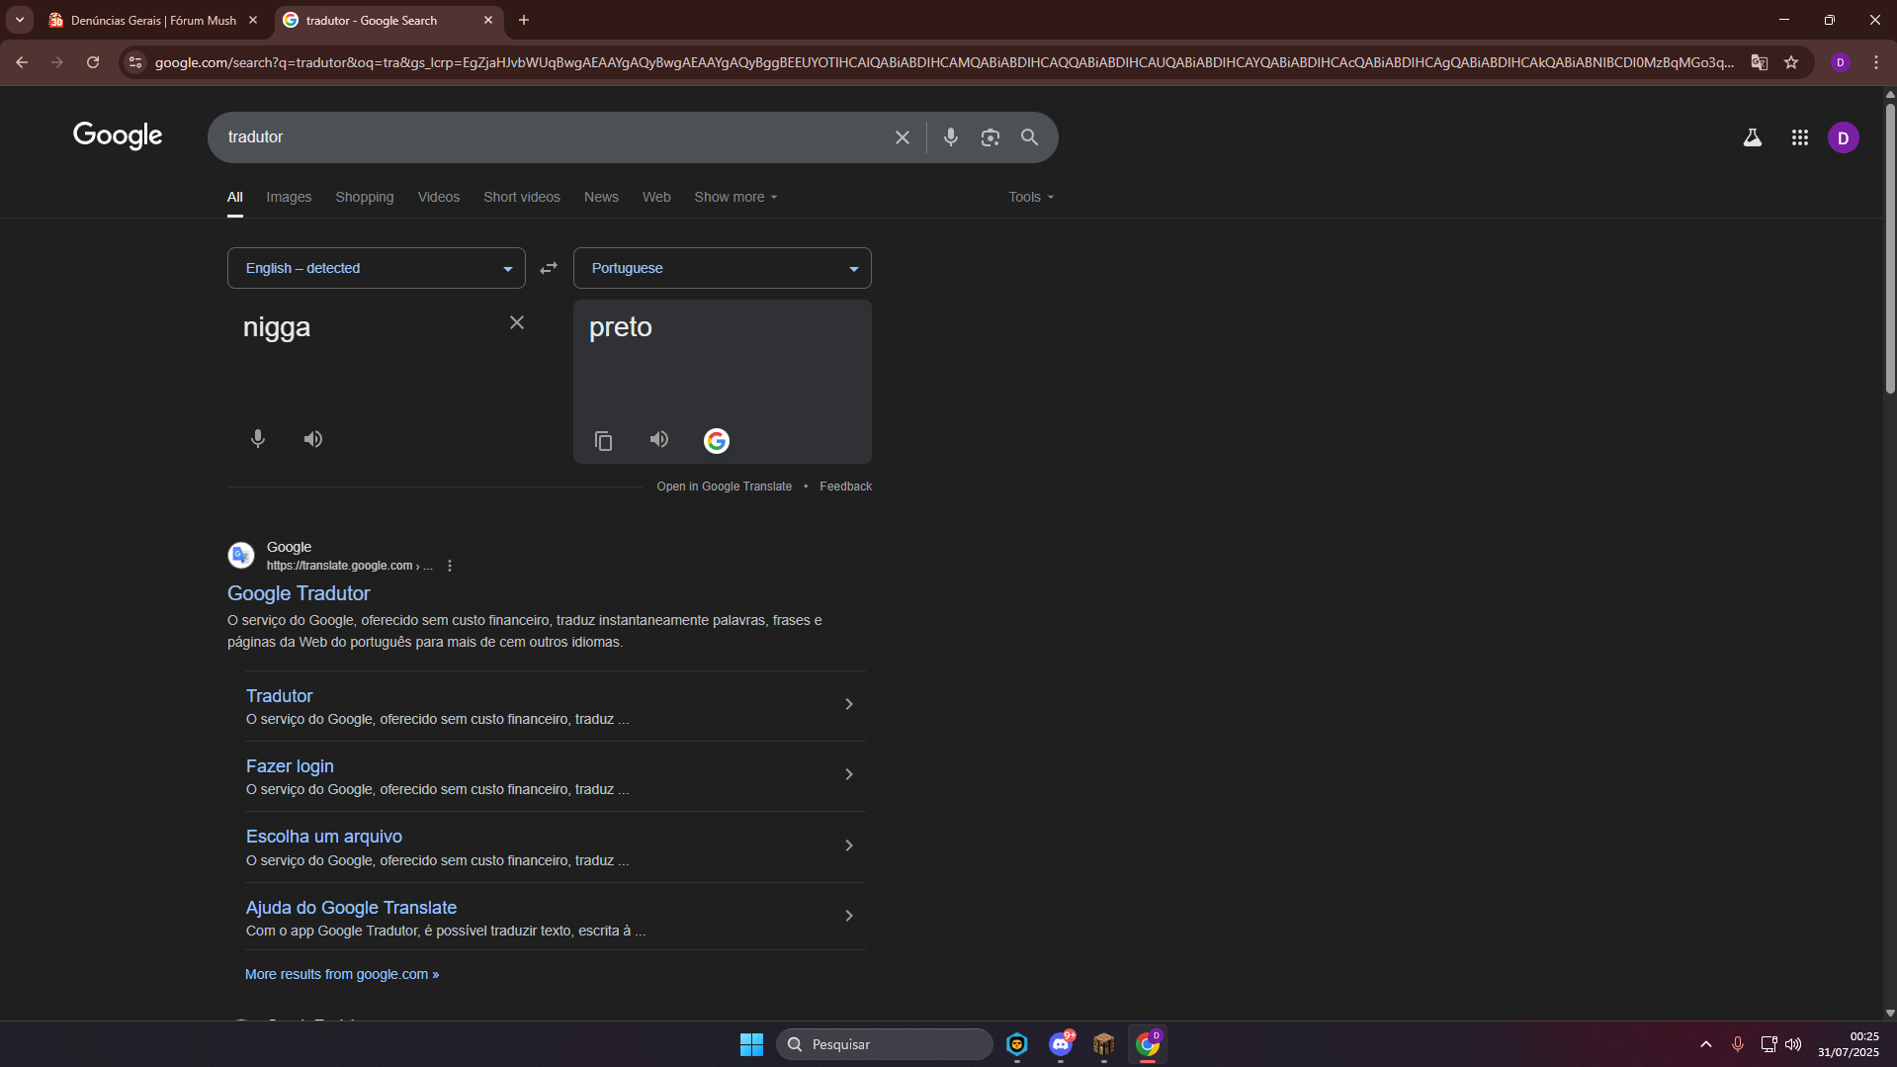Open the tab search dropdown
1897x1067 pixels.
coord(19,20)
